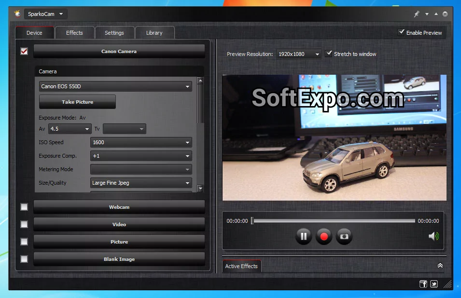Mute audio via the speaker icon
The image size is (461, 298).
coord(433,236)
